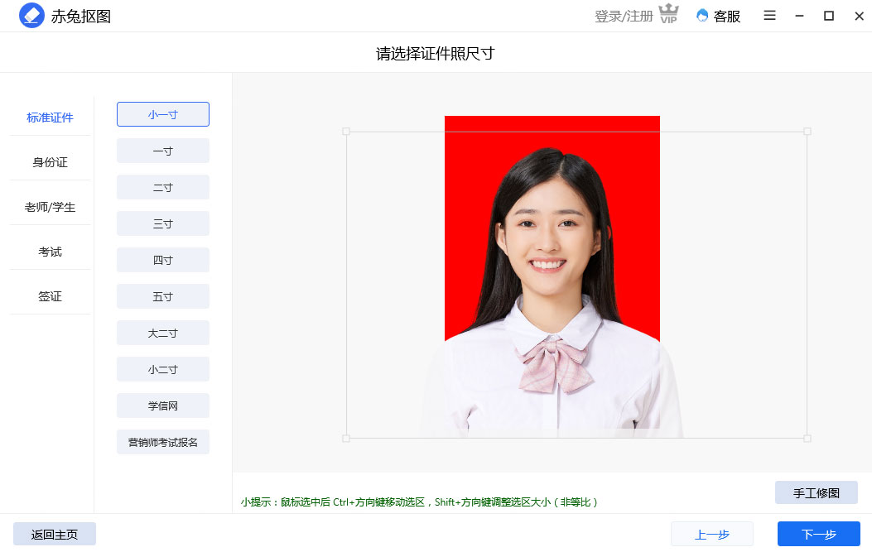Open 客服 customer service
The height and width of the screenshot is (552, 872).
(719, 16)
